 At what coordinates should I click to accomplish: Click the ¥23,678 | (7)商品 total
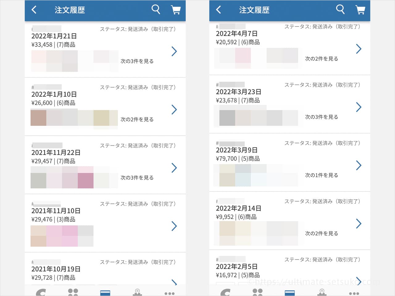click(x=238, y=101)
